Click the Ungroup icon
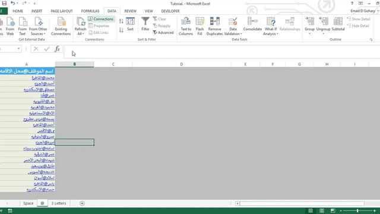380x214 pixels. pos(323,21)
